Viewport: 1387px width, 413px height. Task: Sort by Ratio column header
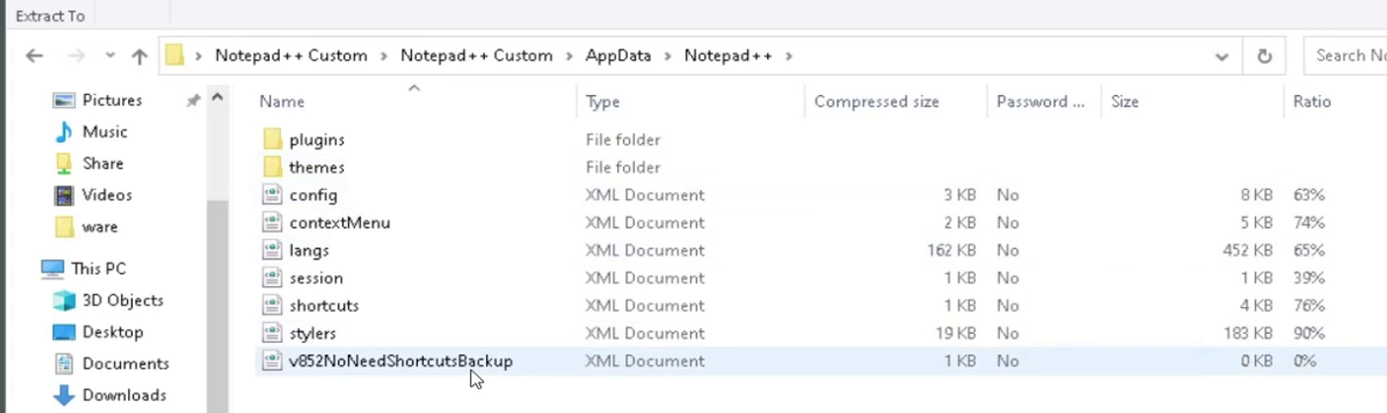point(1312,101)
